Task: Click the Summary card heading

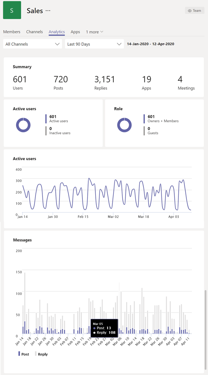Action: tap(22, 67)
